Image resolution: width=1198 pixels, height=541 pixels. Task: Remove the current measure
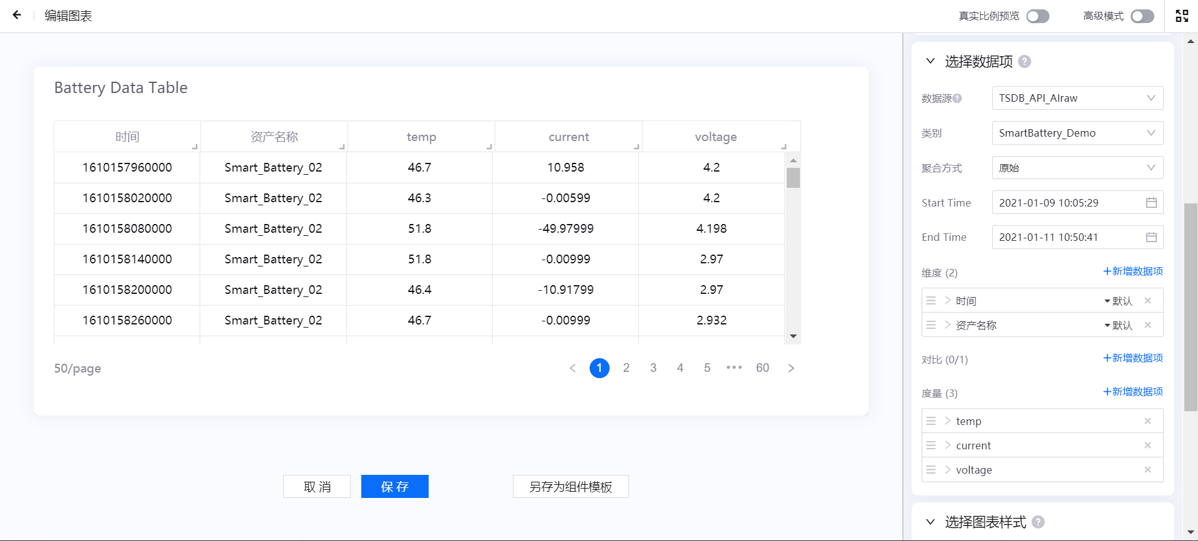[1147, 446]
